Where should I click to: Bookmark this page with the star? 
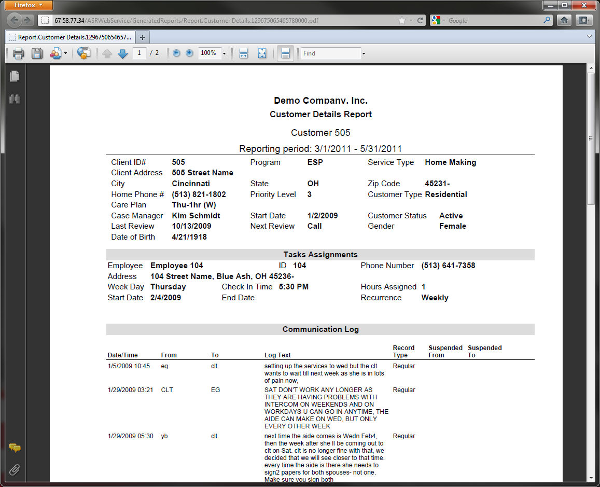point(401,21)
